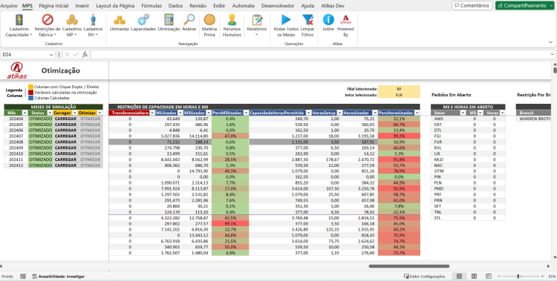Switch to Inserir tab

tap(82, 6)
